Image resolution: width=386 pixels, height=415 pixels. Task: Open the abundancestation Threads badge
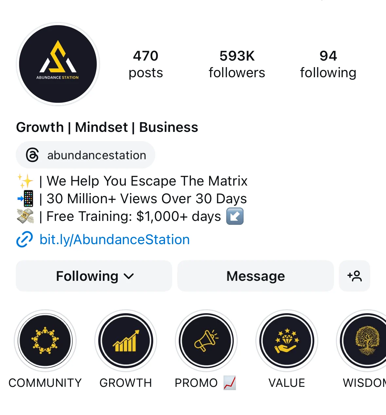tap(85, 155)
